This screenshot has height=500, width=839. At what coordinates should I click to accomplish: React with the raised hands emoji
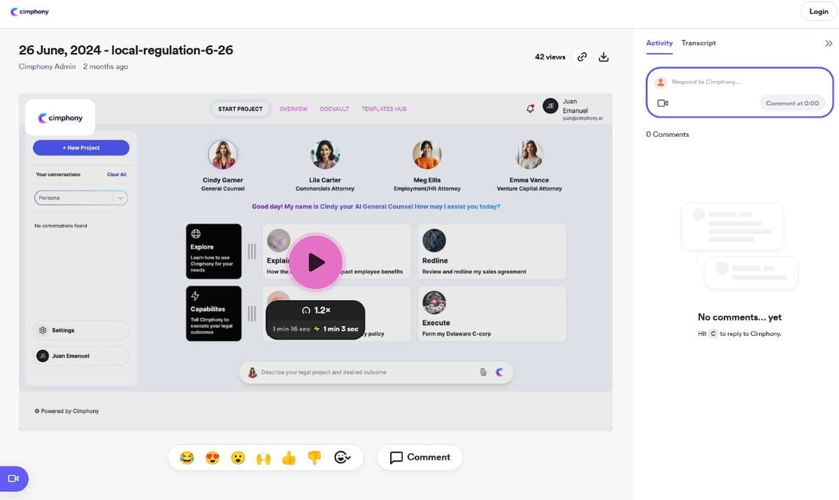point(264,458)
